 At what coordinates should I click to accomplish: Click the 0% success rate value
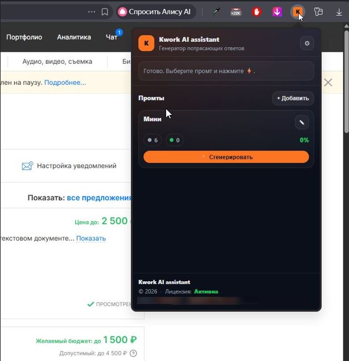pyautogui.click(x=304, y=140)
